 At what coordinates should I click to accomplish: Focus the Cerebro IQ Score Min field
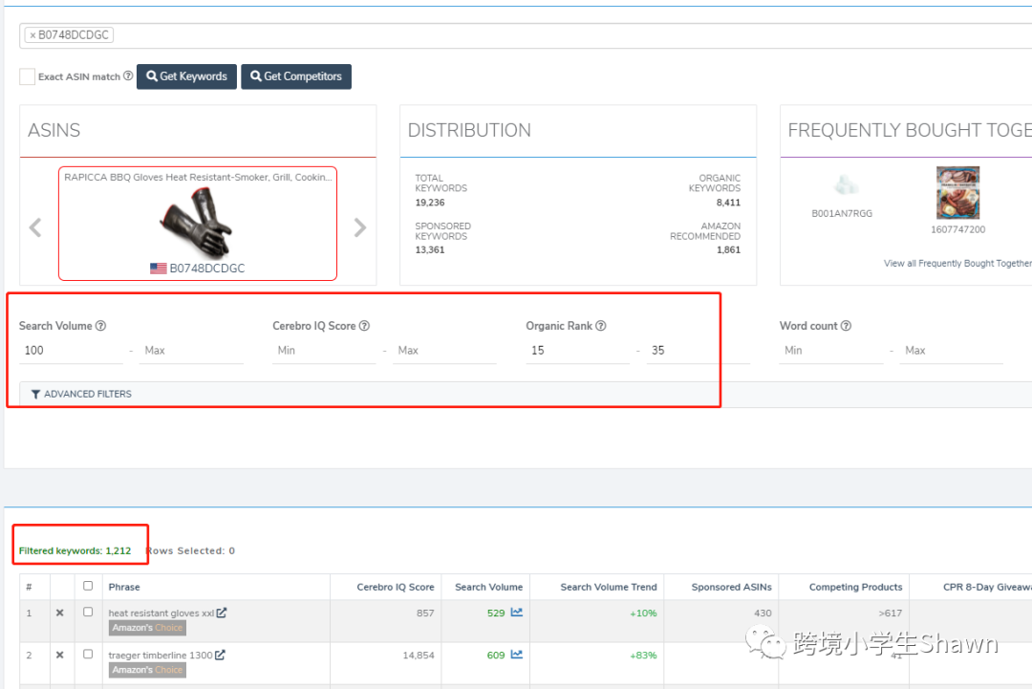[x=324, y=351]
